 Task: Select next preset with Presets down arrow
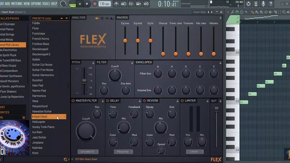click(x=67, y=18)
